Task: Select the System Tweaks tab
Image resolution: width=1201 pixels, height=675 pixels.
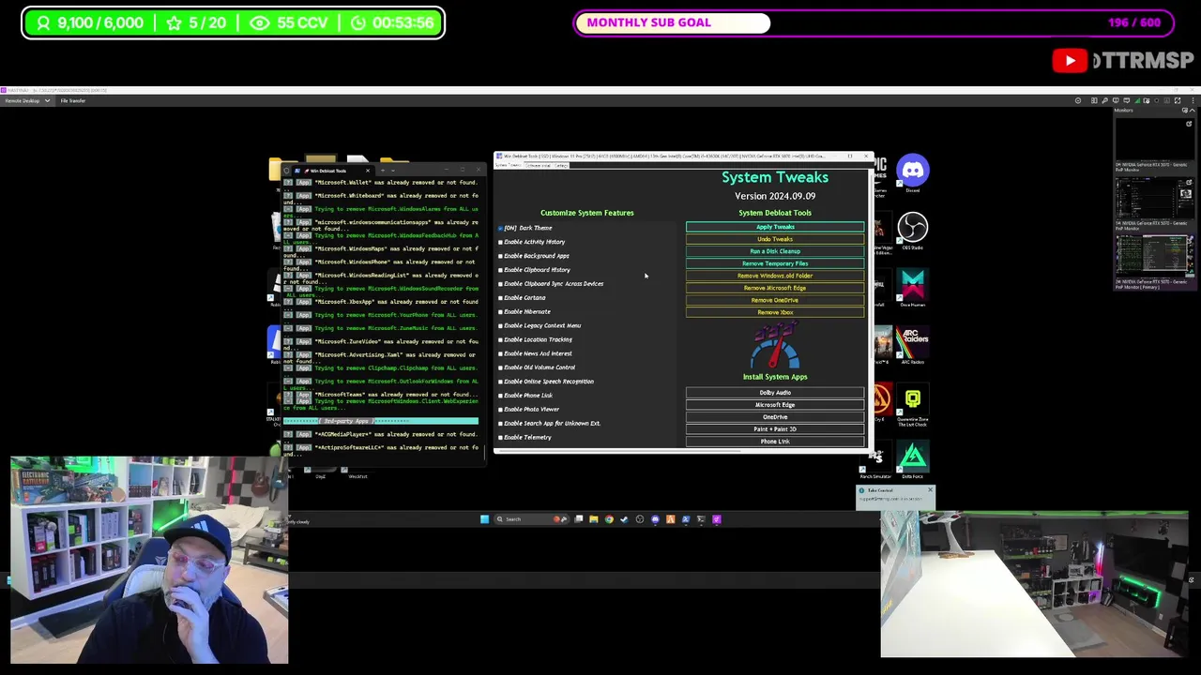Action: tap(508, 165)
